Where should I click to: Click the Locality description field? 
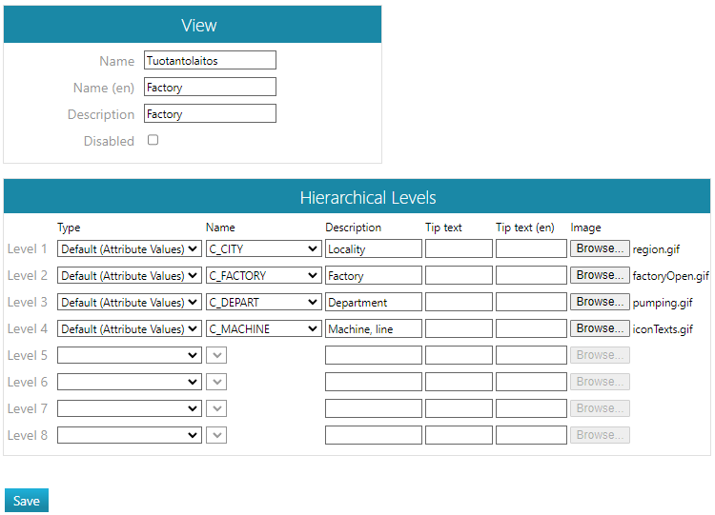[373, 248]
